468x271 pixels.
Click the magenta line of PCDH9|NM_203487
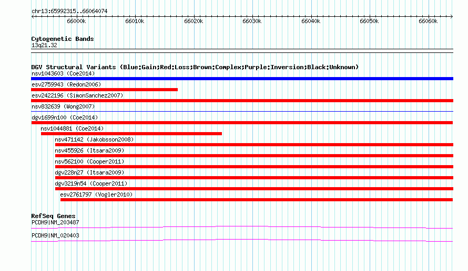(242, 227)
